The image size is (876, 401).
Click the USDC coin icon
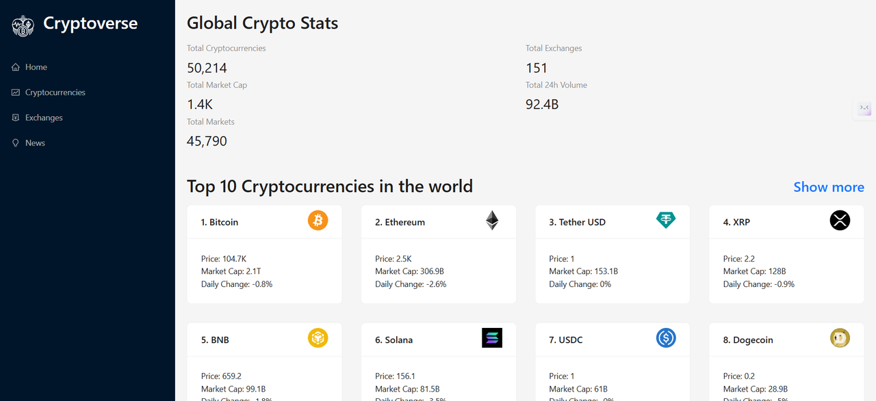(666, 338)
